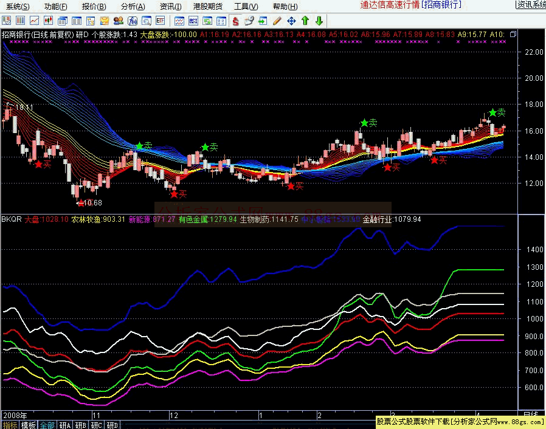
Task: Click the 大盘:1028.10 legend value
Action: [x=46, y=219]
